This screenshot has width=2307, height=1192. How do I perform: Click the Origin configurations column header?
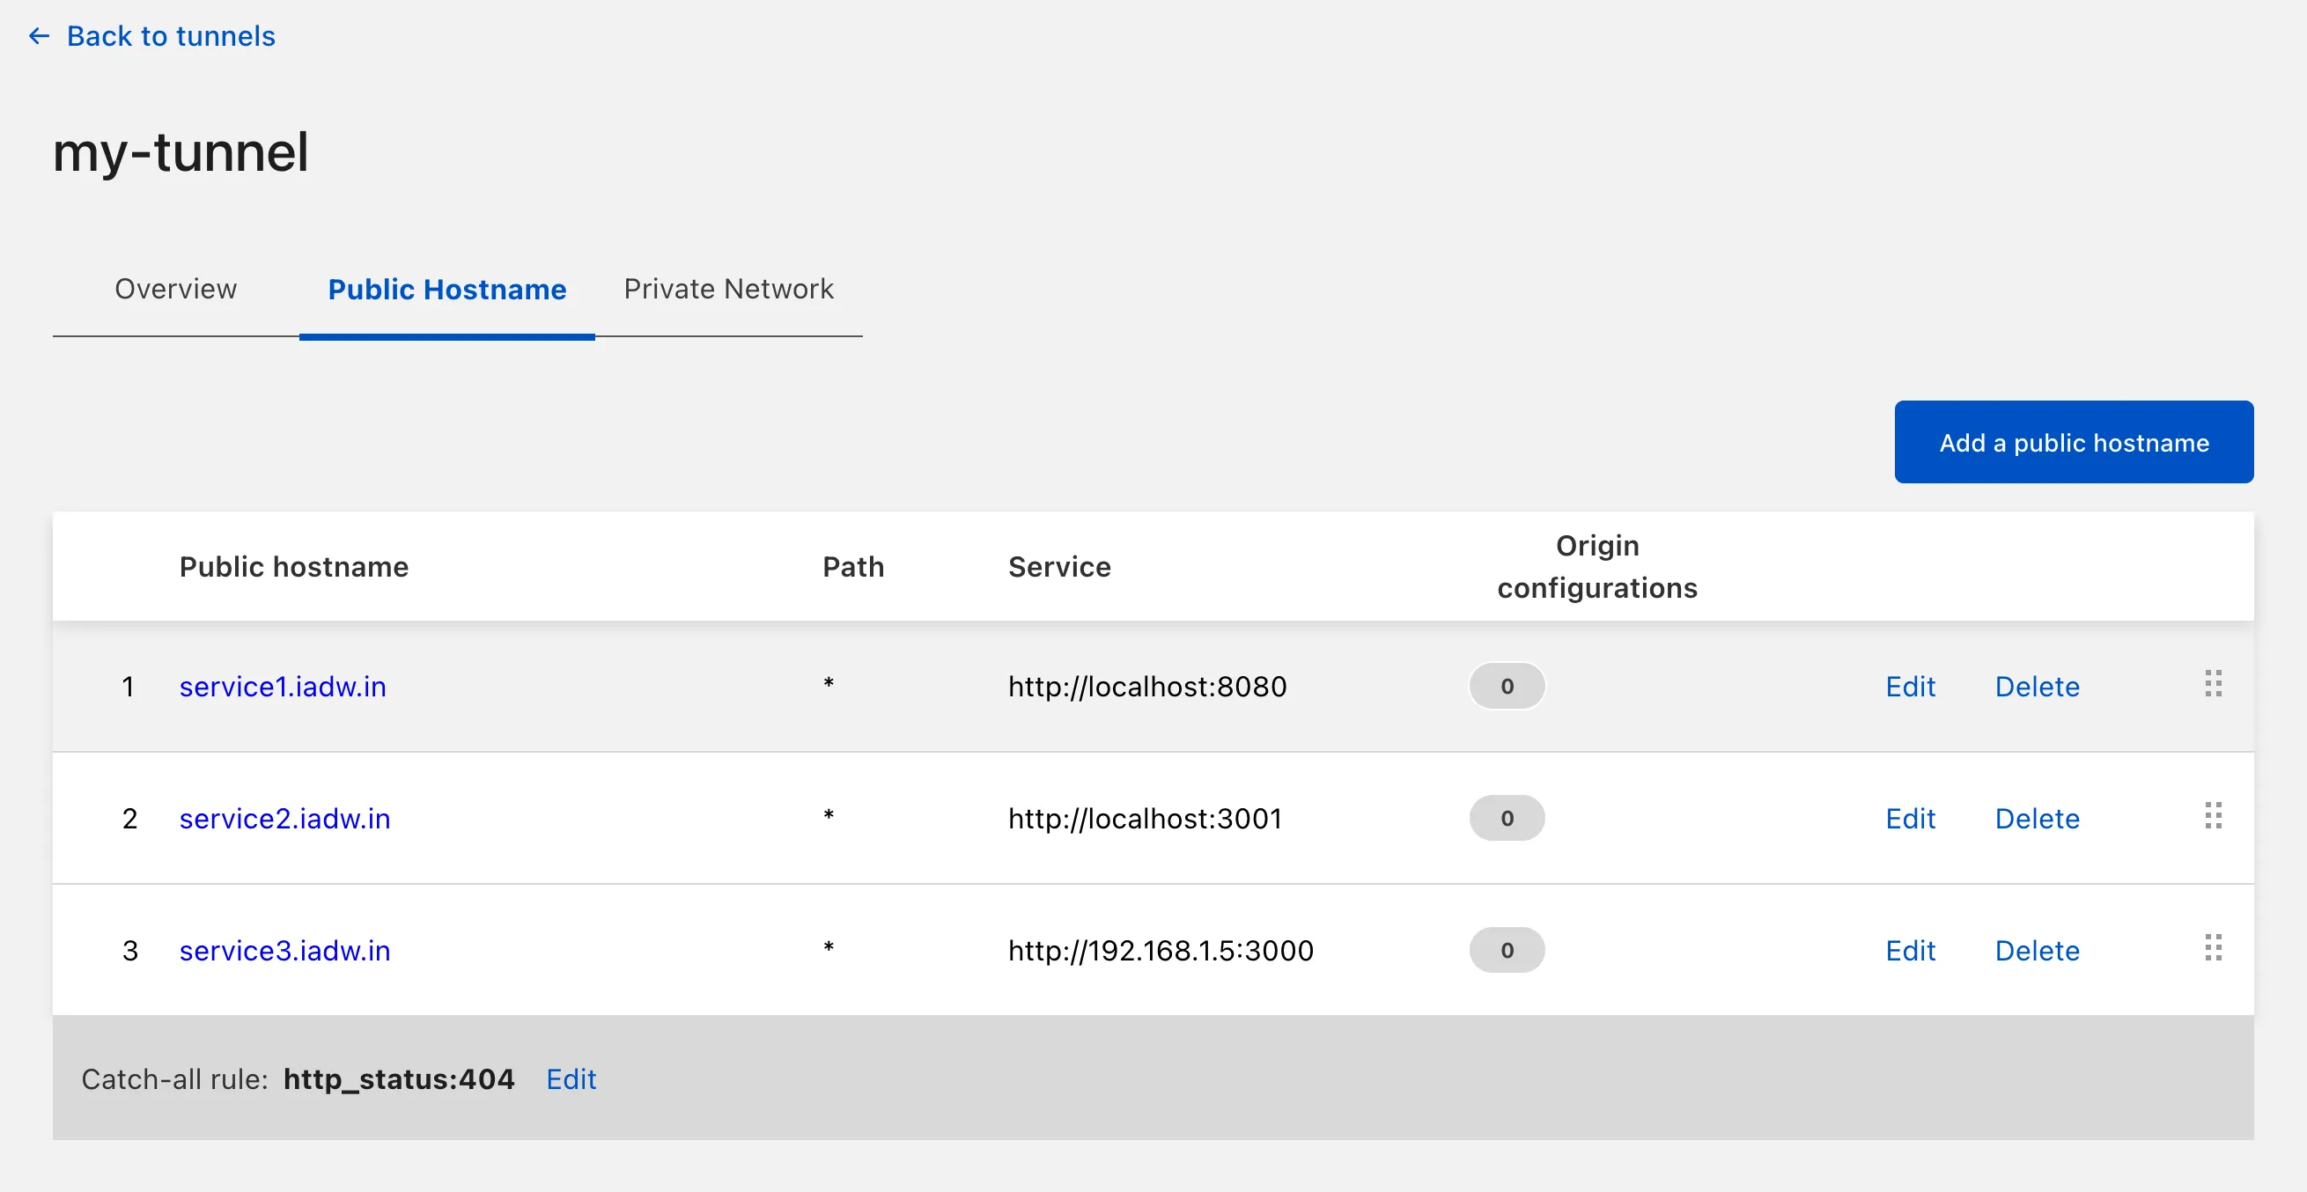click(x=1596, y=566)
